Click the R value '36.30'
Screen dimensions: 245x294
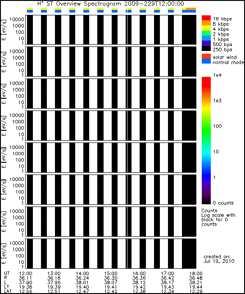click(110, 278)
